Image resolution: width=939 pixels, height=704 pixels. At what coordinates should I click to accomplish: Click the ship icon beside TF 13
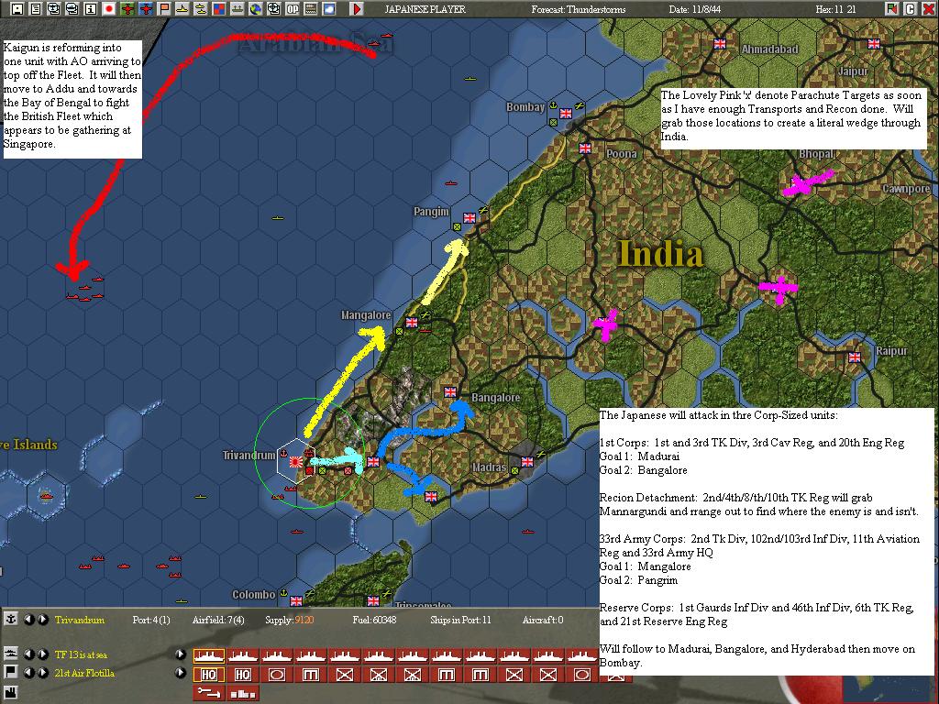coord(10,654)
